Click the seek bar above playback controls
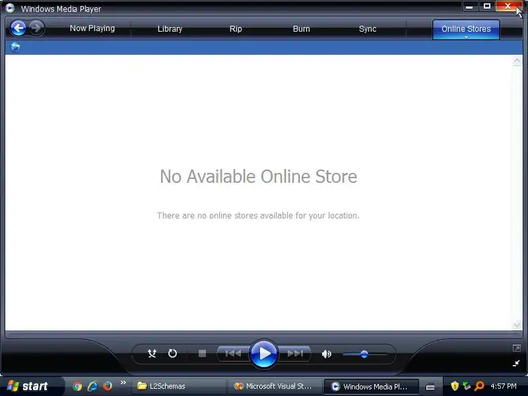 click(264, 335)
